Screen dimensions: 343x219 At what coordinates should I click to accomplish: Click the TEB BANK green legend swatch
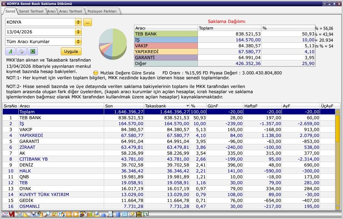(166, 34)
